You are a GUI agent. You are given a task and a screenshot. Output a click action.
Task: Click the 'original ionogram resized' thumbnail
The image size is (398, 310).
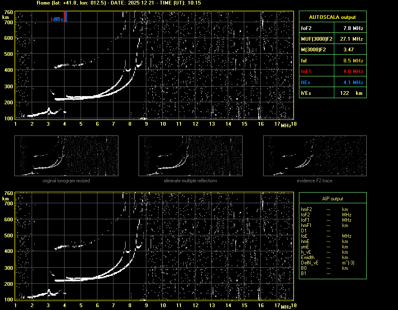[66, 156]
